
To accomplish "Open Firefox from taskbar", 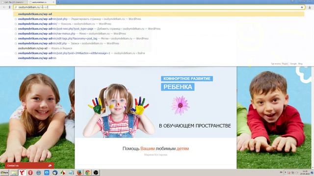I will click(x=79, y=173).
